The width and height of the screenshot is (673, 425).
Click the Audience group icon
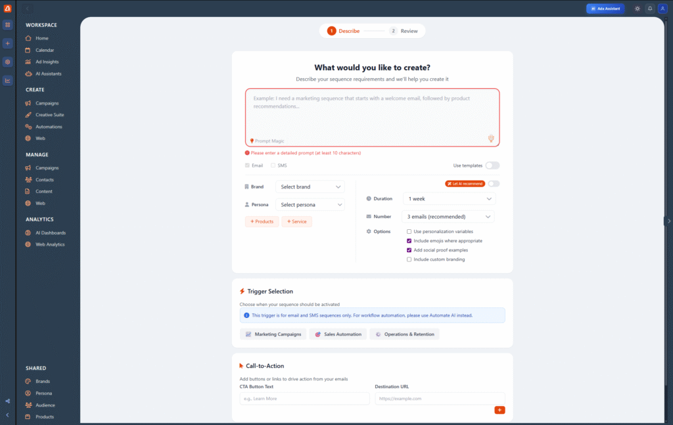28,405
